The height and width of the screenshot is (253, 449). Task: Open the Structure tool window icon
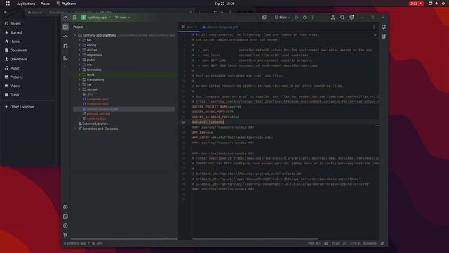tap(65, 58)
